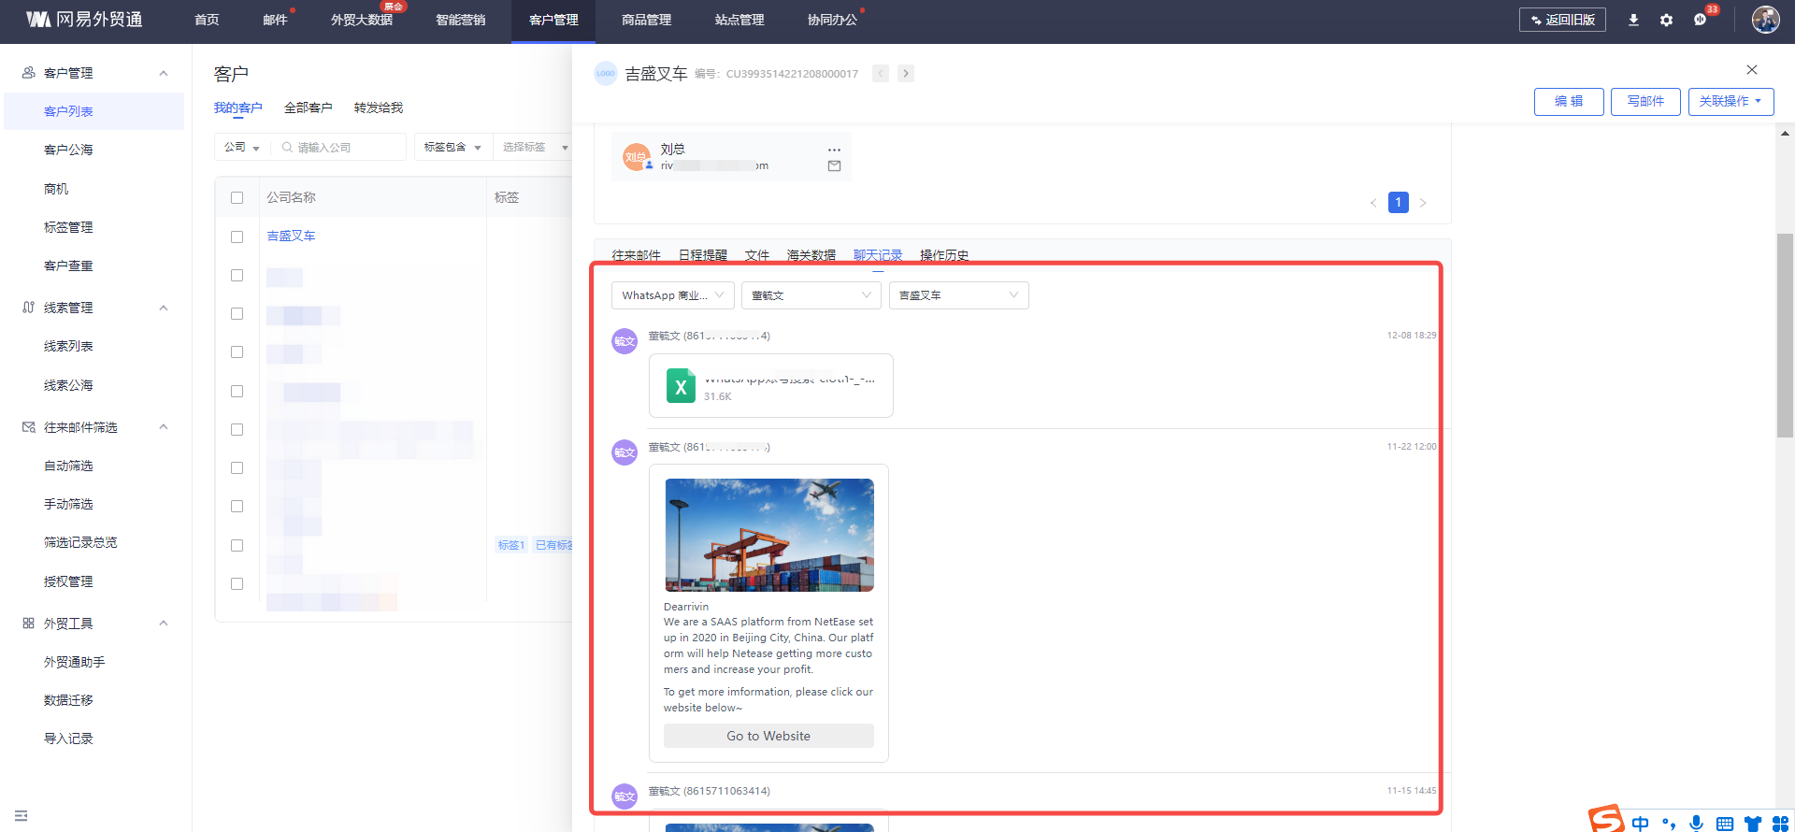Collapse the 线索管理 sidebar section
The image size is (1795, 832).
click(x=164, y=308)
